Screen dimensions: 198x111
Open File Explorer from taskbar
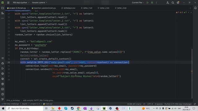[53, 108]
